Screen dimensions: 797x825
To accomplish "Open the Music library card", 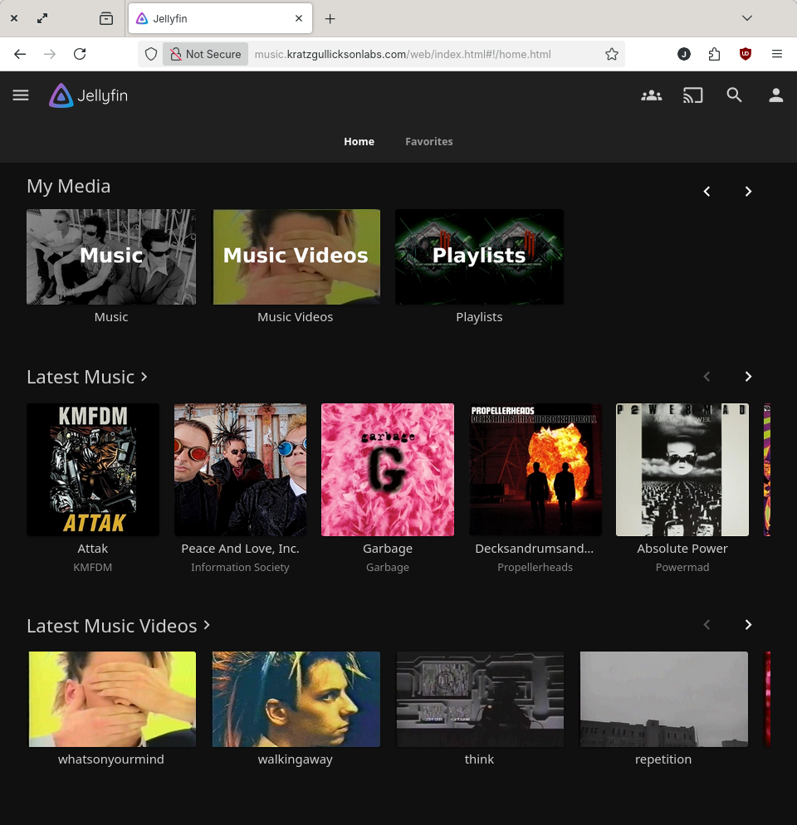I will point(111,256).
